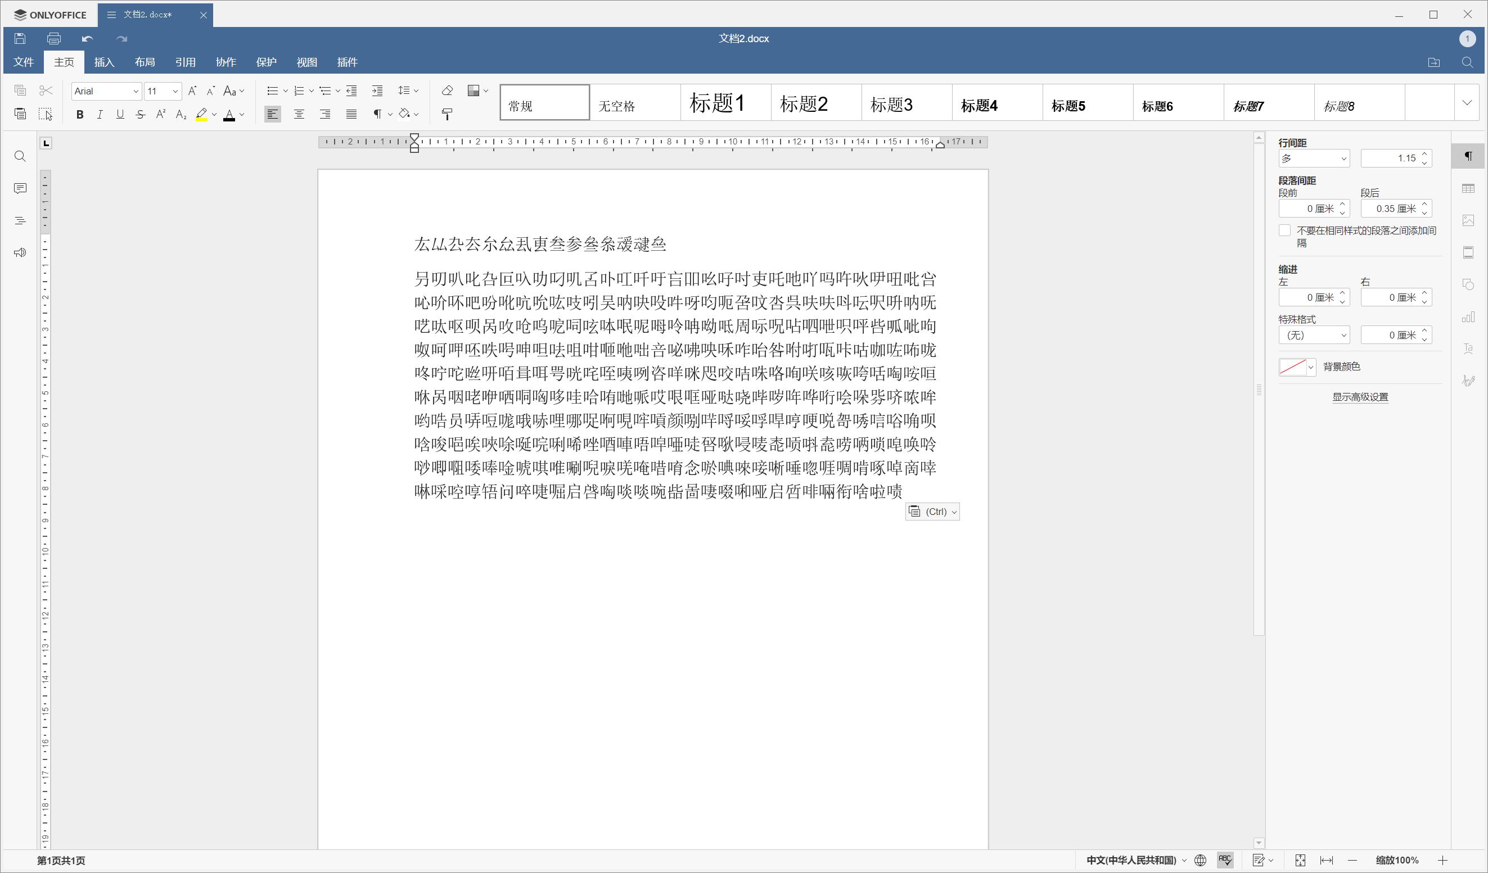This screenshot has width=1488, height=873.
Task: Click the font size input field
Action: pyautogui.click(x=156, y=91)
